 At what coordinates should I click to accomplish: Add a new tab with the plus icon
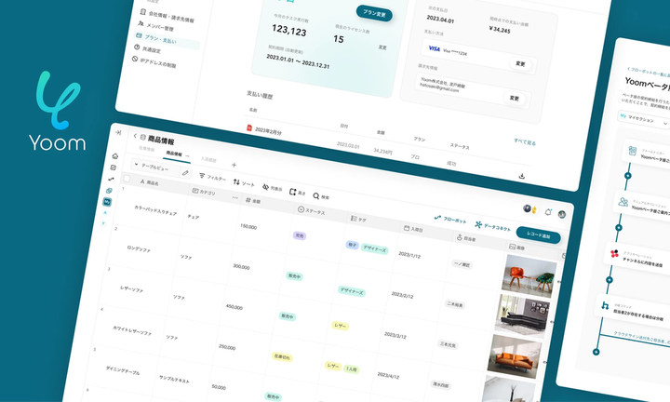coord(234,165)
